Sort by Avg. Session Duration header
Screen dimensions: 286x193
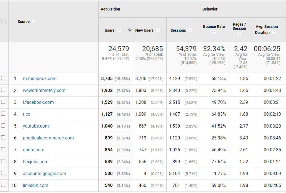point(266,30)
